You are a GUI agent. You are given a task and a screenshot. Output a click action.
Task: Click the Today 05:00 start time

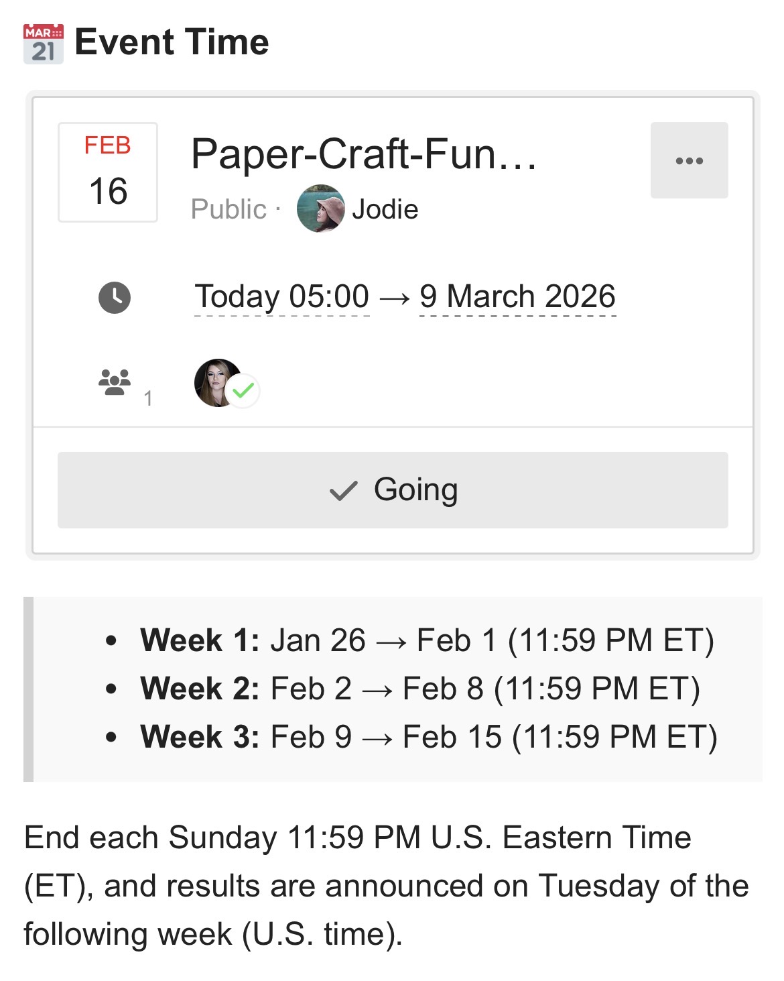(x=281, y=296)
